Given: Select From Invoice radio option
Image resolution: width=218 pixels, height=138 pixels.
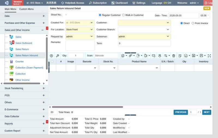Looking at the screenshot, I should point(193,23).
